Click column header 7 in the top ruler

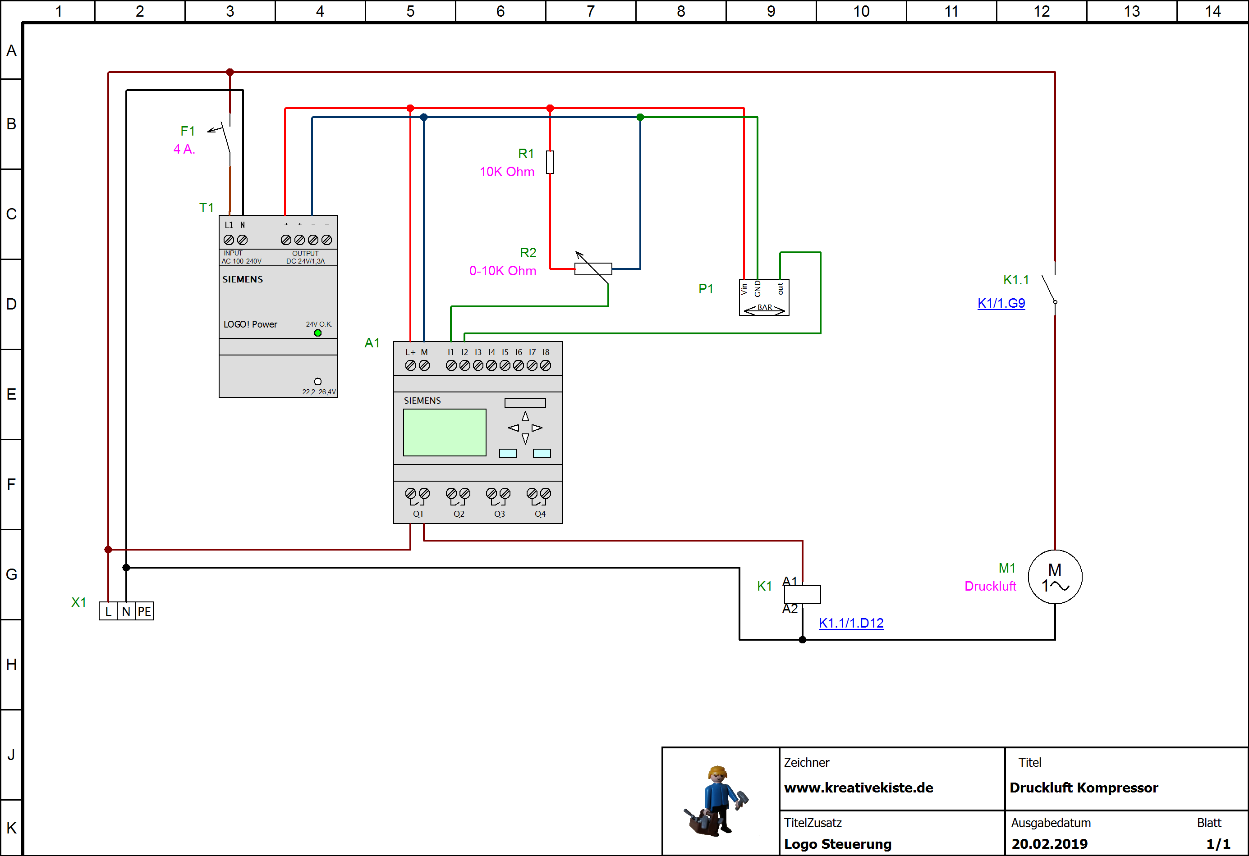coord(591,11)
